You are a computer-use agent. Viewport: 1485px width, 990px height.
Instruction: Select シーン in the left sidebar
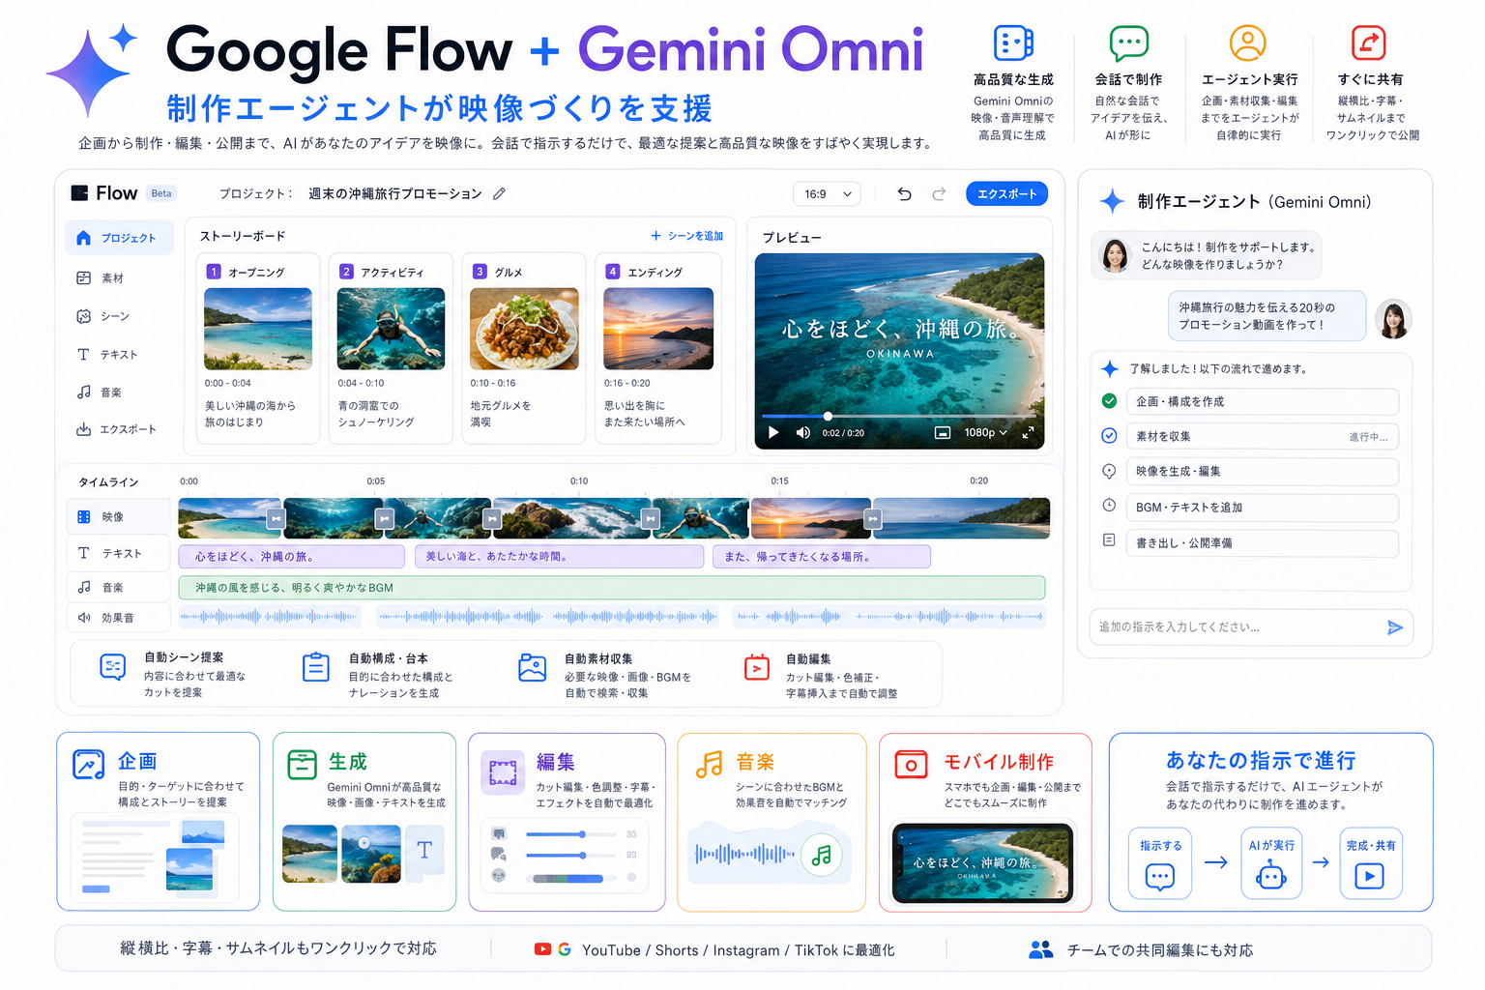(102, 316)
